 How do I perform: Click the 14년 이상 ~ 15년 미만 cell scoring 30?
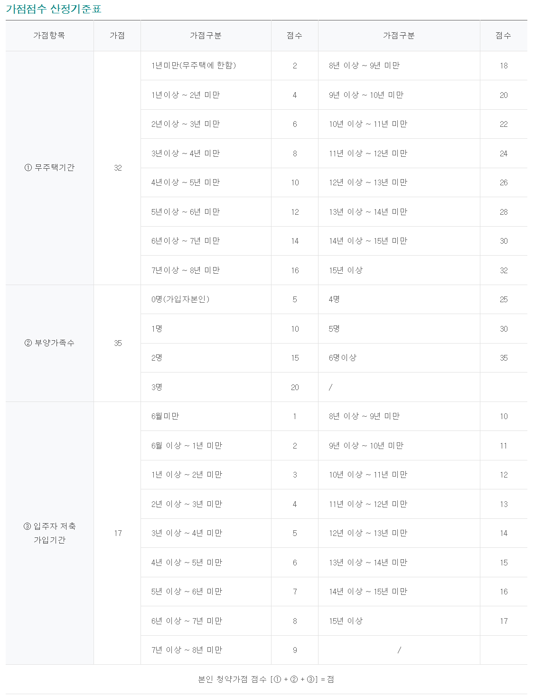tap(368, 241)
